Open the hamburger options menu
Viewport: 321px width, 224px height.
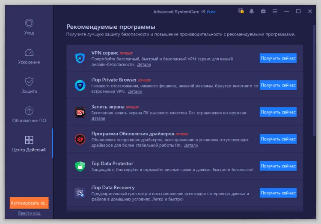click(275, 12)
